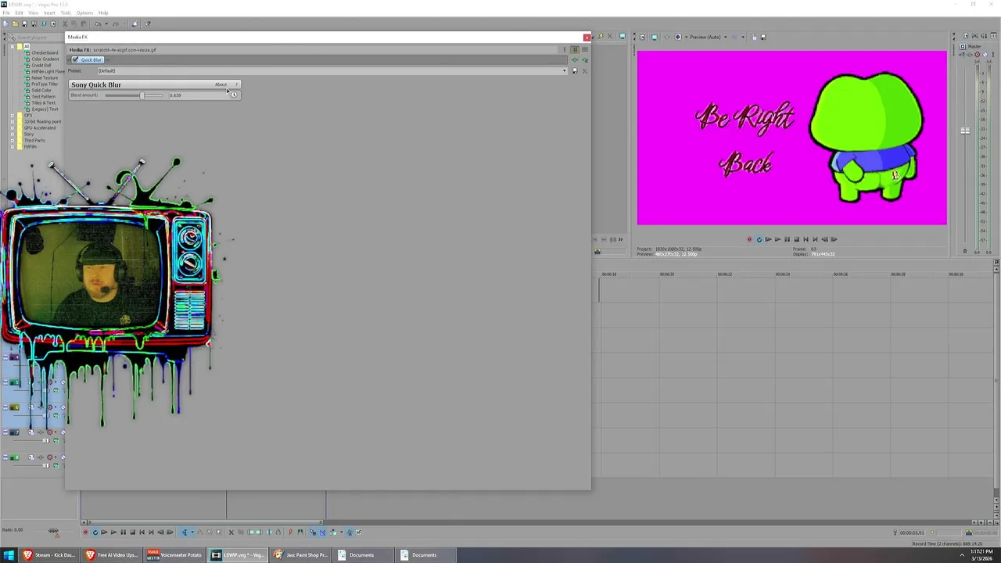Switch to Stream - Kick Dashboard taskbar item
The height and width of the screenshot is (563, 1001).
click(x=48, y=555)
